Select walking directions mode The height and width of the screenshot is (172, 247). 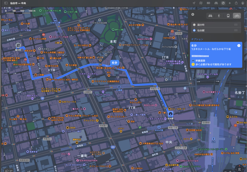[x=219, y=16]
